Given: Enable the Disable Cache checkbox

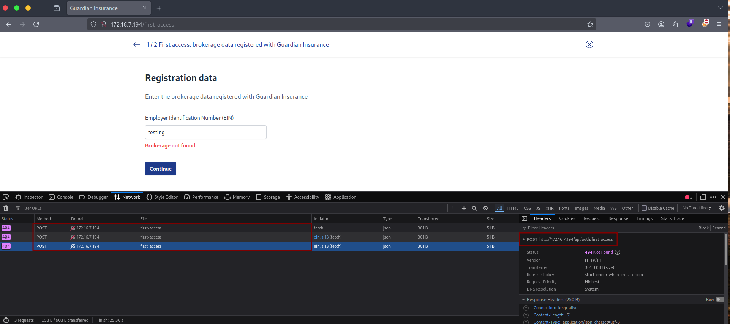Looking at the screenshot, I should [644, 208].
